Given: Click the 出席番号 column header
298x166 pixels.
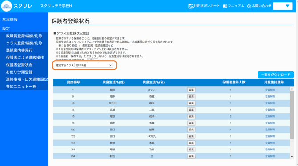Looking at the screenshot, I should click(x=73, y=83).
